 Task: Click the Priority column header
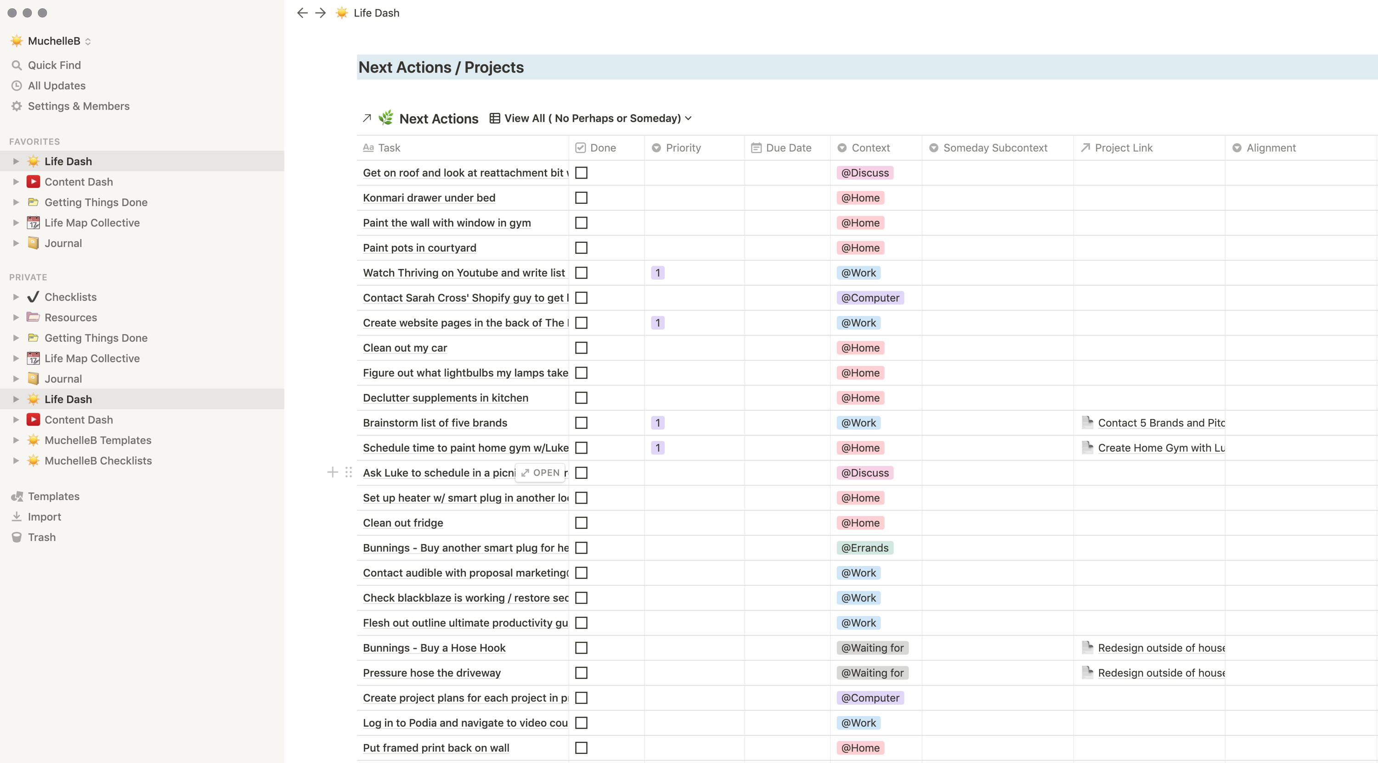click(695, 147)
